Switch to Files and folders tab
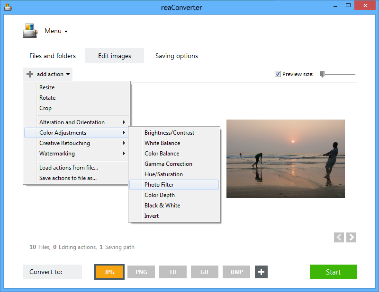The width and height of the screenshot is (379, 292). (x=53, y=56)
